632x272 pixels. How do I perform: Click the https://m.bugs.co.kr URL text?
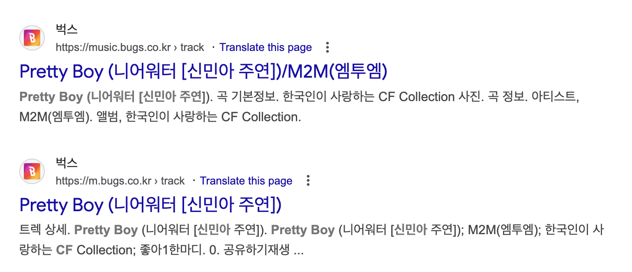pyautogui.click(x=104, y=181)
